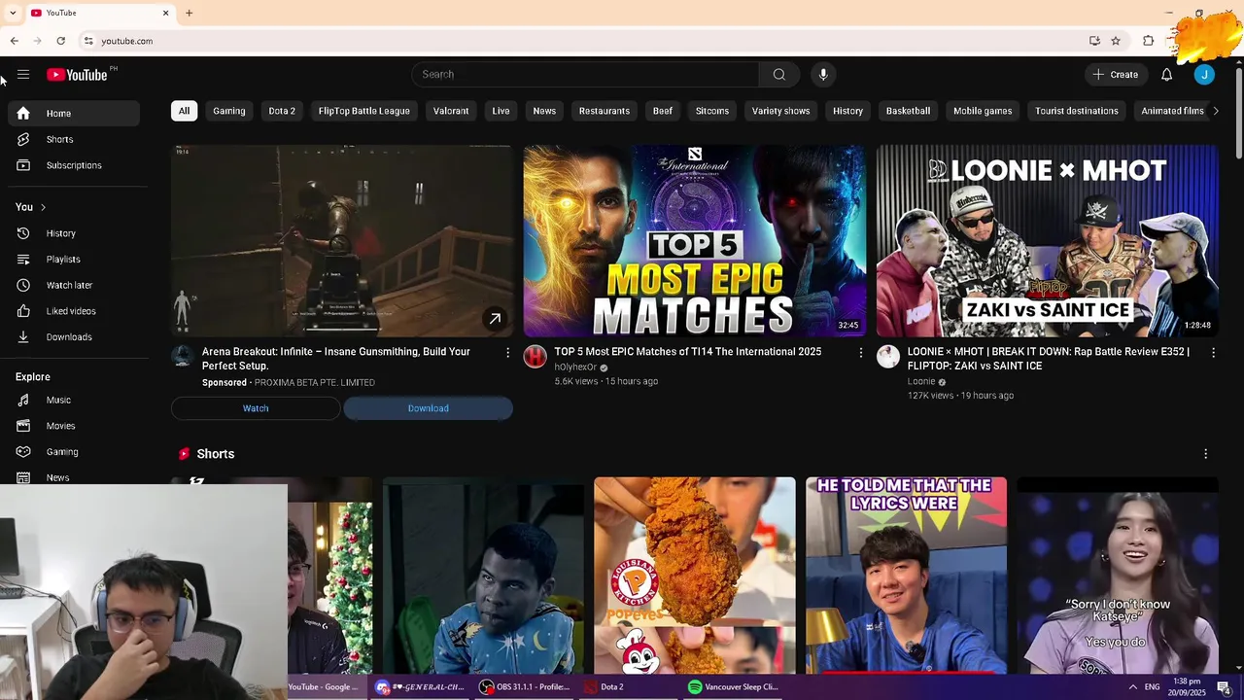The image size is (1244, 700).
Task: Click the YouTube search input field
Action: [586, 75]
